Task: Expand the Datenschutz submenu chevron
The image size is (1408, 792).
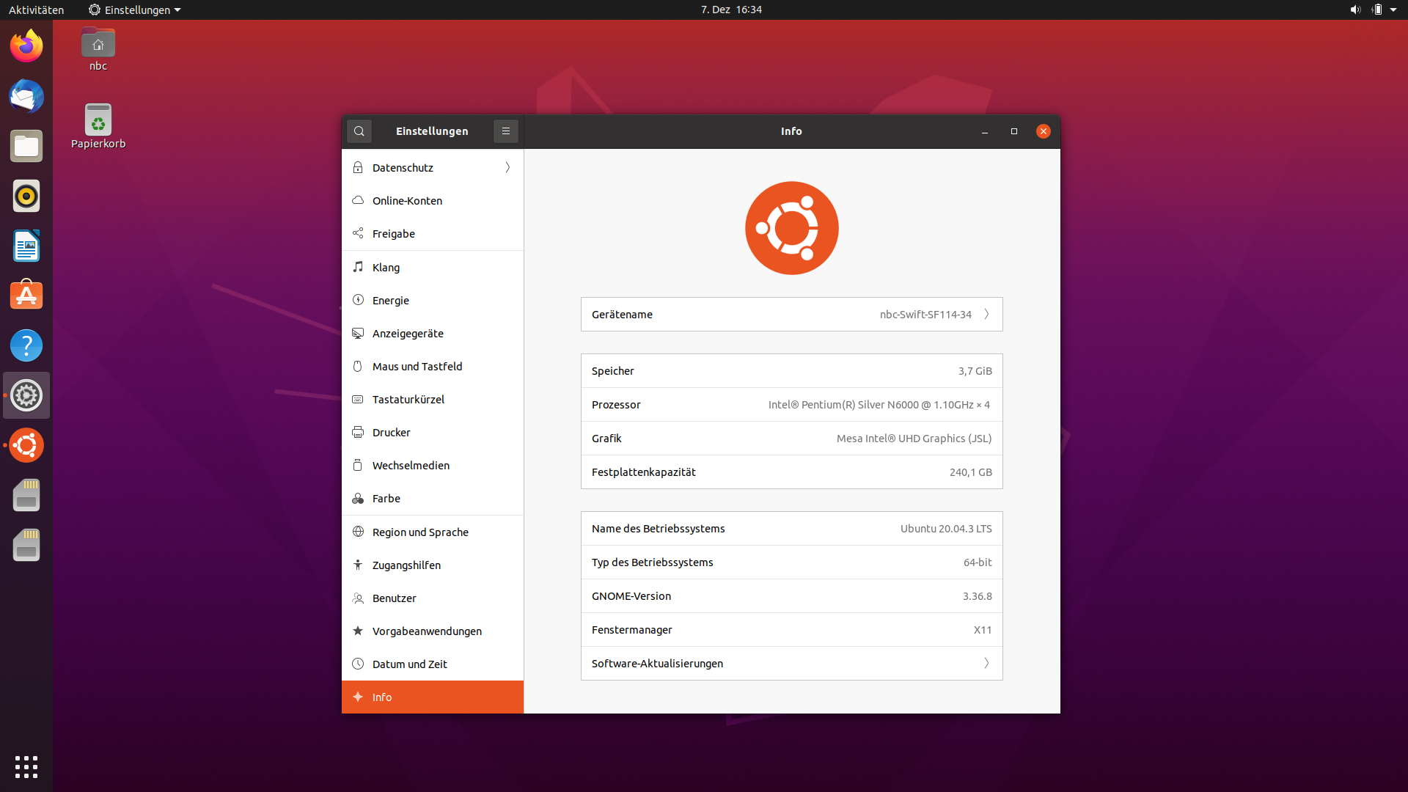Action: pos(507,168)
